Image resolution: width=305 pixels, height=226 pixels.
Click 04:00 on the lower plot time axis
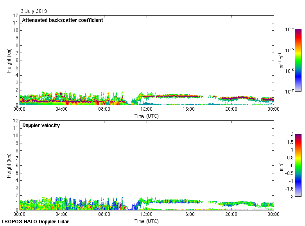point(62,214)
